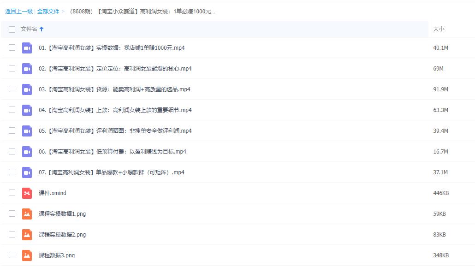Click size value 16.7M
Image resolution: width=475 pixels, height=273 pixels.
click(440, 152)
